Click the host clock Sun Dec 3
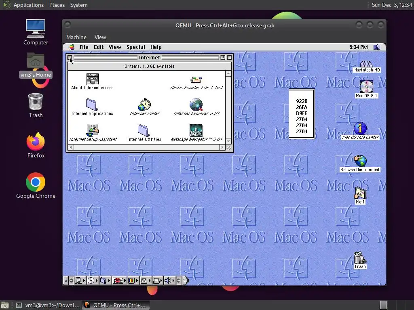414x310 pixels. (x=392, y=5)
